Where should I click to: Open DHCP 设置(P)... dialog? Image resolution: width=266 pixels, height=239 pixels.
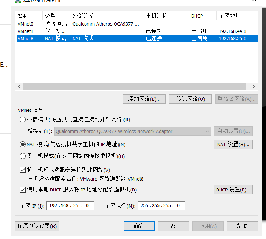[x=233, y=190]
